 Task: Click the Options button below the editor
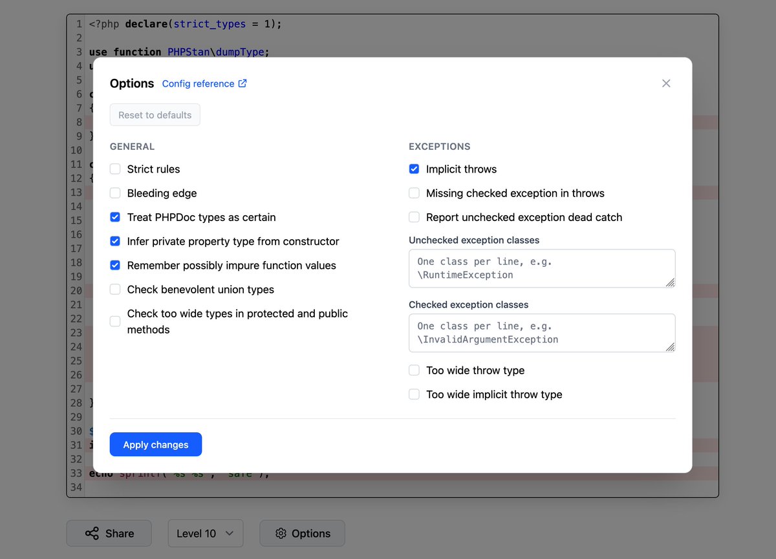pyautogui.click(x=302, y=533)
